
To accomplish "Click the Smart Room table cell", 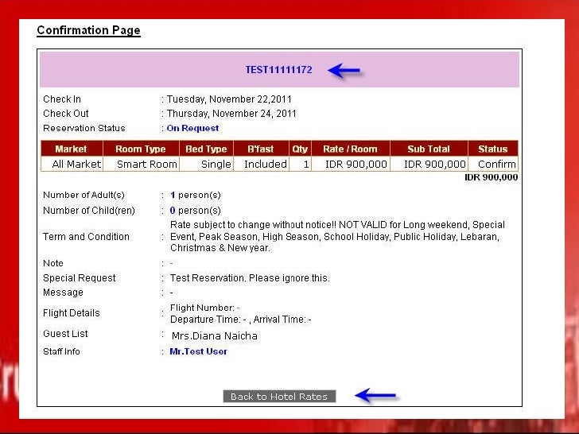I will pyautogui.click(x=141, y=164).
